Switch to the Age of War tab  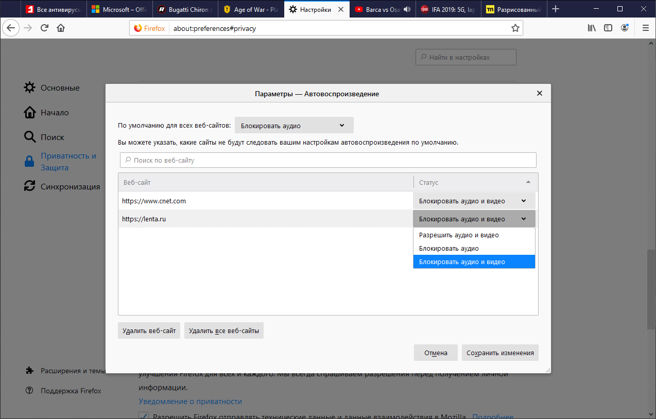[x=251, y=9]
